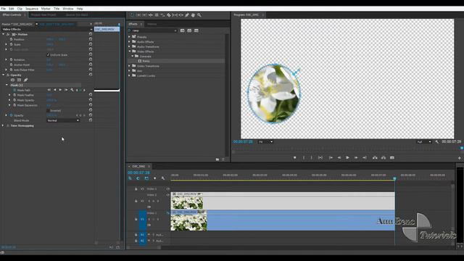Toggle animation stopwatch for Position
This screenshot has height=261, width=464.
click(12, 39)
